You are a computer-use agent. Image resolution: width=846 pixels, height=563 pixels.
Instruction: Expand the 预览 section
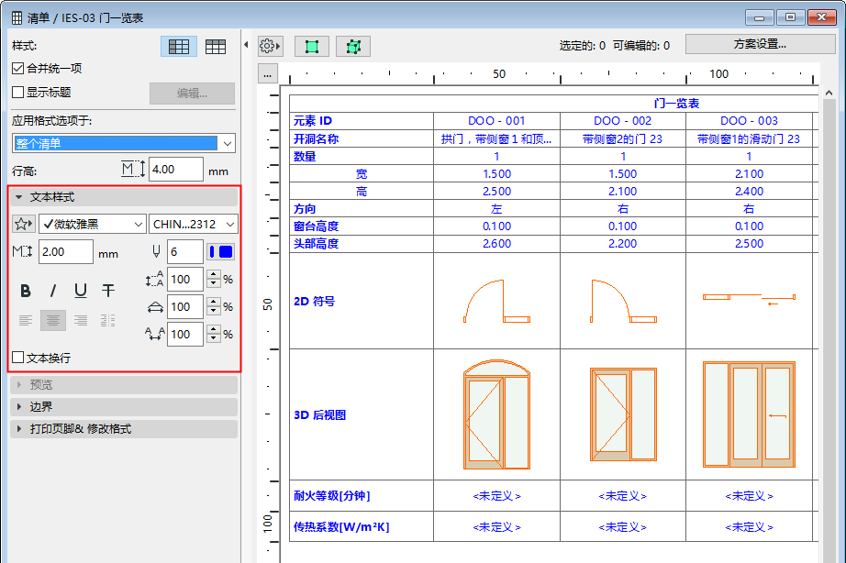coord(124,384)
